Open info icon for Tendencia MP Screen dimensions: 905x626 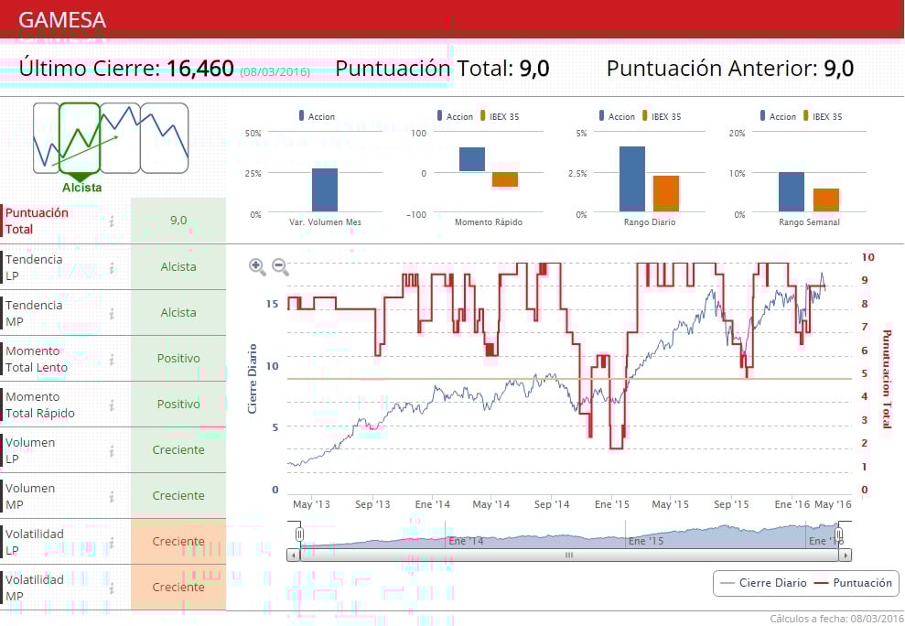(112, 313)
